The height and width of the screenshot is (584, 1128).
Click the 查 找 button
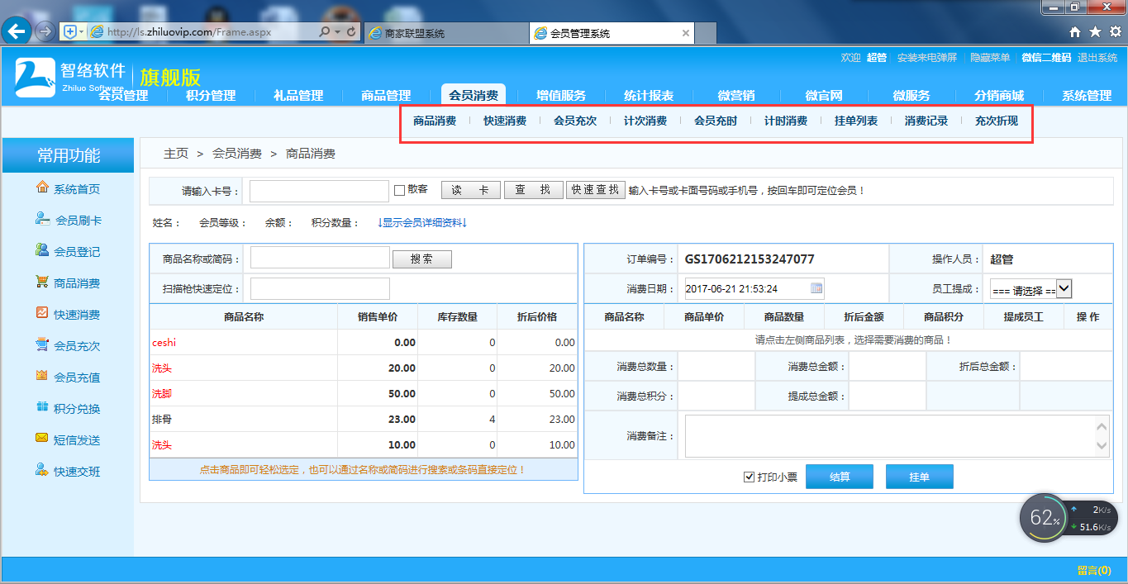(534, 190)
